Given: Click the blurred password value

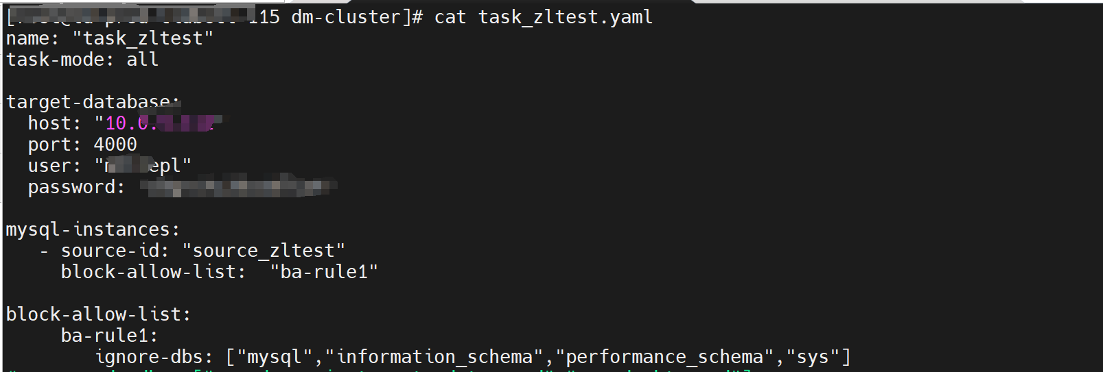Looking at the screenshot, I should pyautogui.click(x=238, y=186).
